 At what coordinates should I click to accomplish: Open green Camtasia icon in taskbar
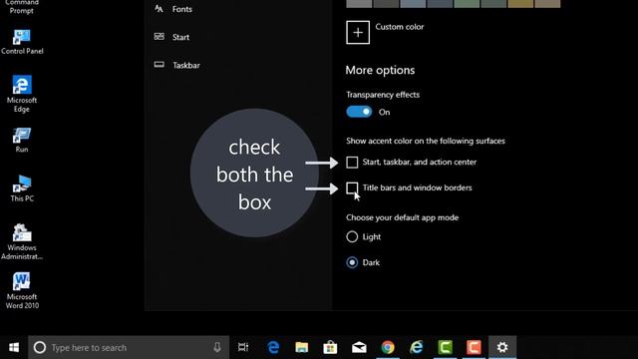pos(446,347)
